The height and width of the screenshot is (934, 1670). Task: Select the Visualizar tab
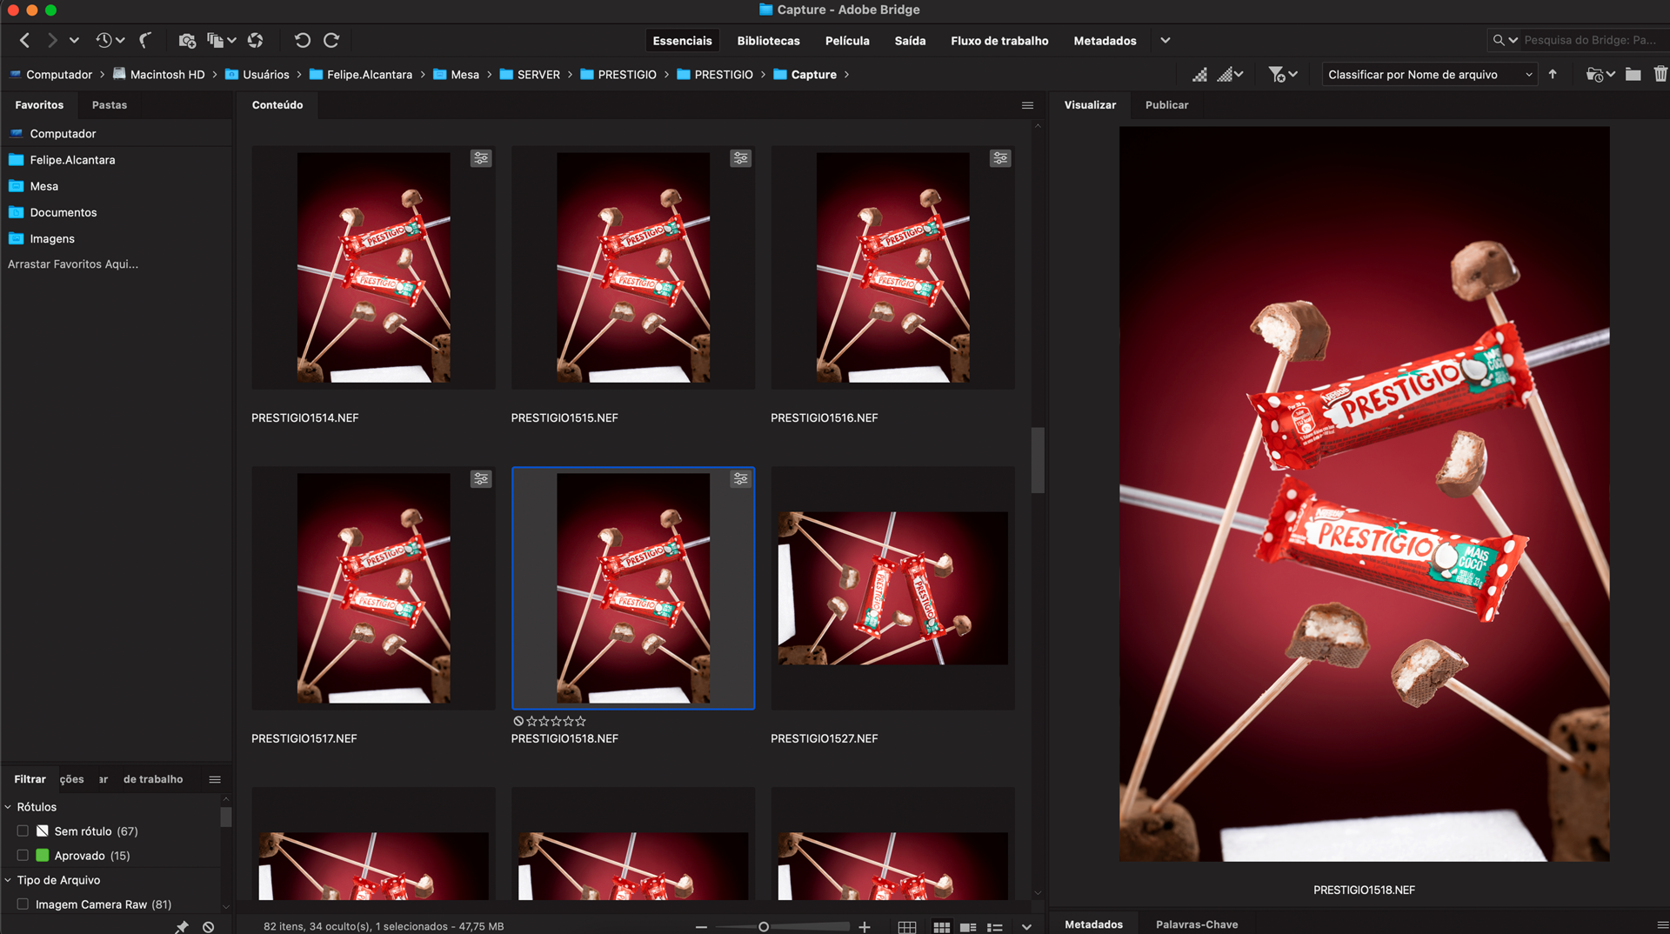[1090, 105]
